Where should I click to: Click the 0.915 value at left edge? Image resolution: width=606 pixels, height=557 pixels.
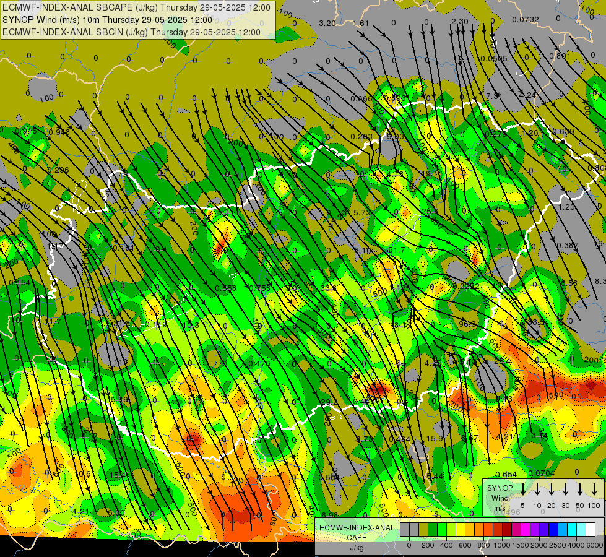26,131
